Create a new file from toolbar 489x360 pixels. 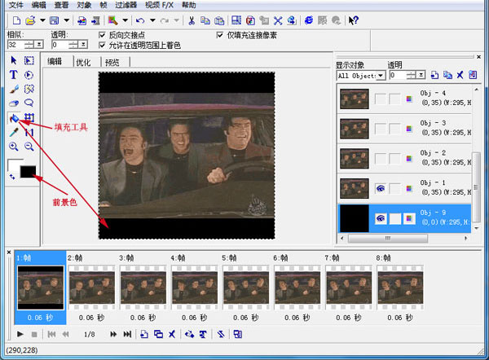tap(16, 20)
